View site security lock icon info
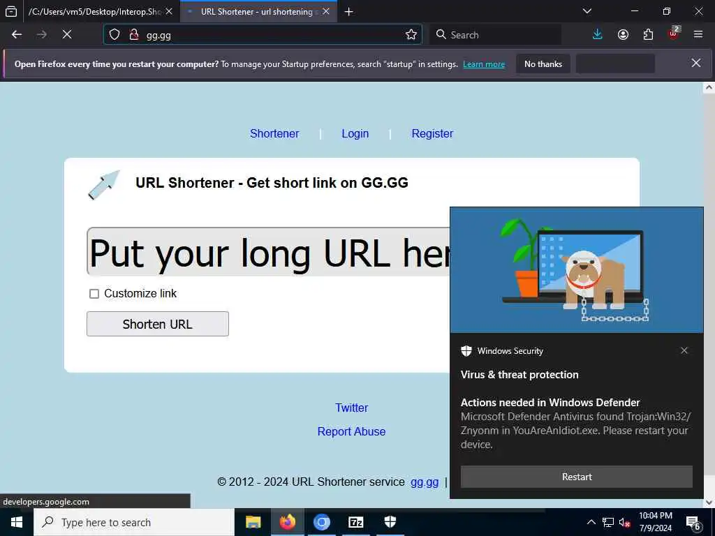Image resolution: width=715 pixels, height=536 pixels. point(133,35)
